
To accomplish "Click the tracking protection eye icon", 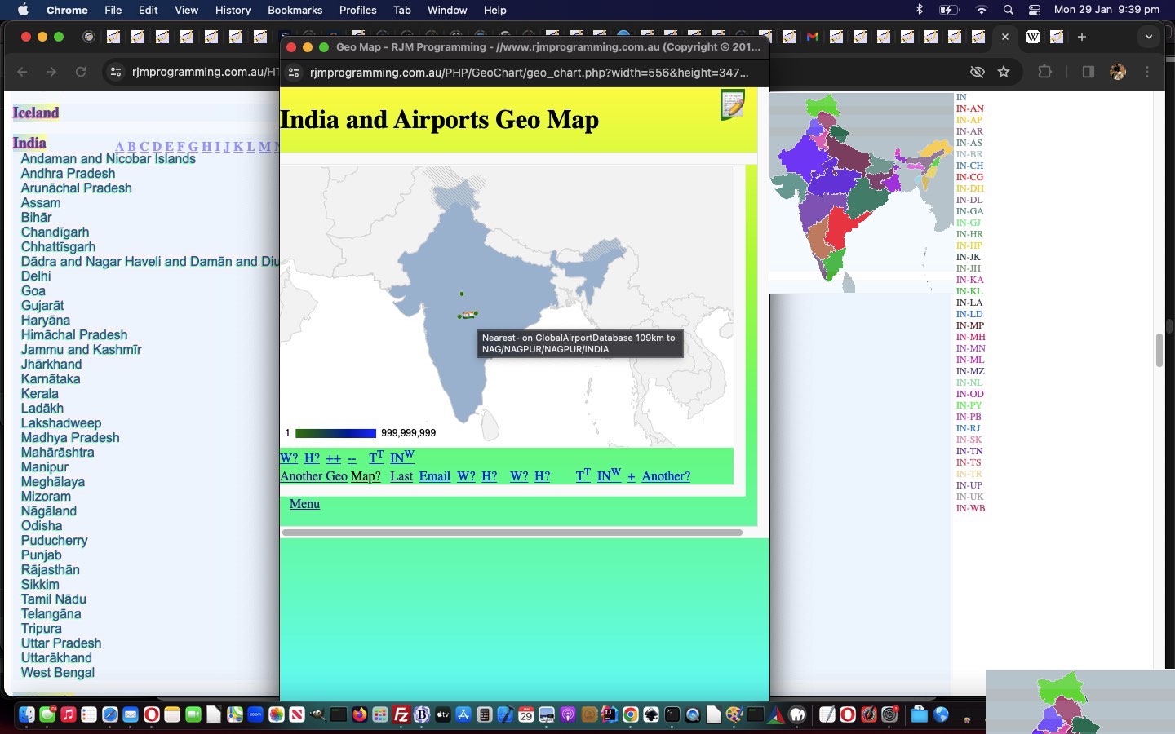I will [977, 72].
